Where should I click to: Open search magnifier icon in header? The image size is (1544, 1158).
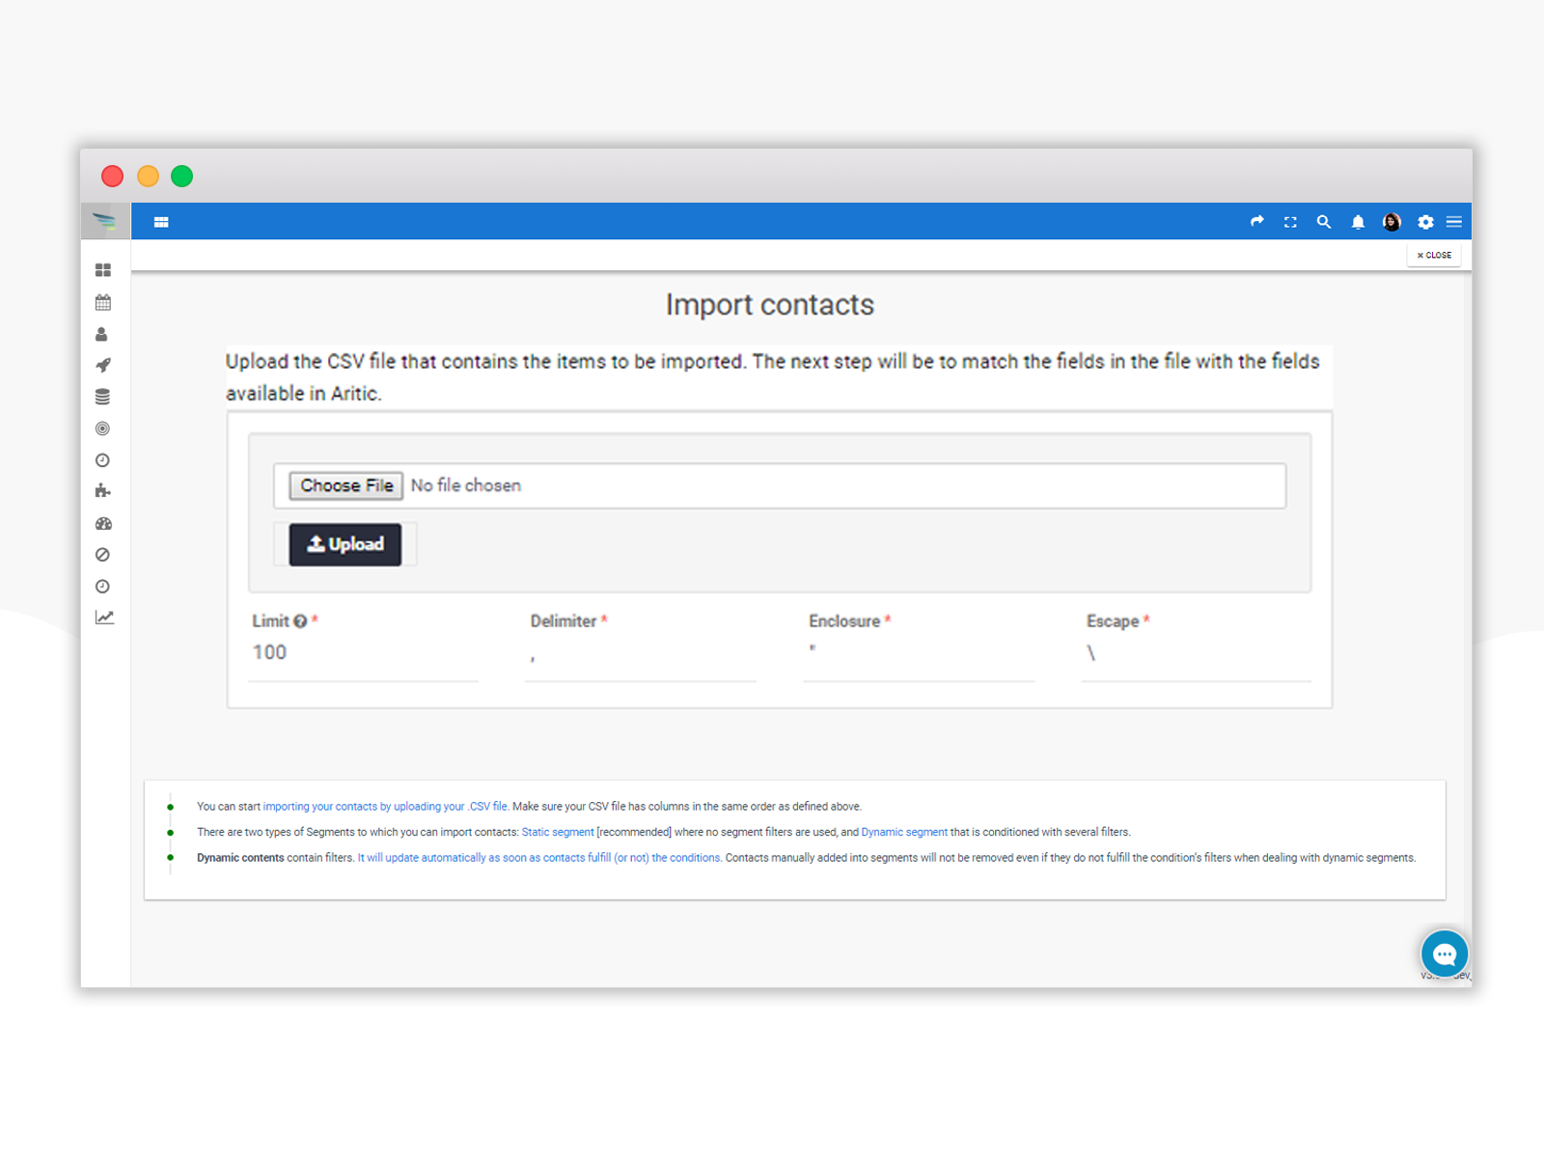(1324, 222)
